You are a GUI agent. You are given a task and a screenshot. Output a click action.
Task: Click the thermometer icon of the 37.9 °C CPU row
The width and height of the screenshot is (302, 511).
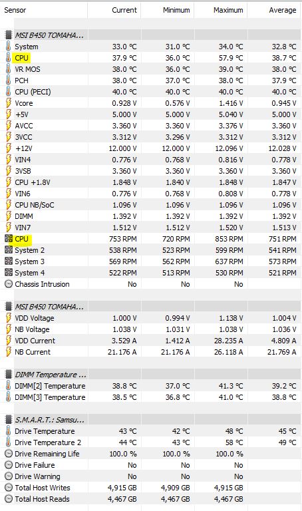[x=9, y=58]
